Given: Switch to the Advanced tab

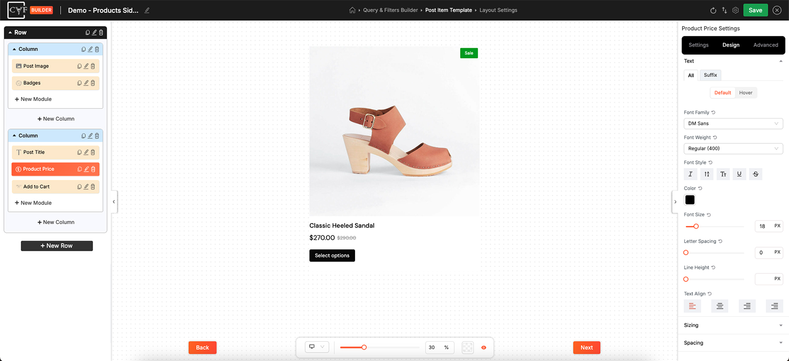Looking at the screenshot, I should tap(766, 45).
